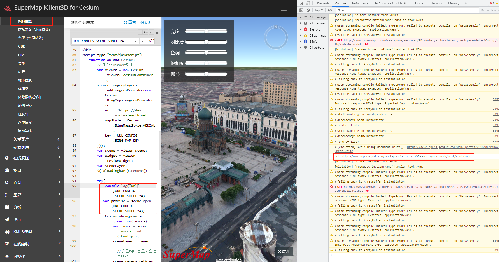Click the paper plane icon beside 飞行
Image resolution: width=499 pixels, height=262 pixels.
click(x=7, y=219)
